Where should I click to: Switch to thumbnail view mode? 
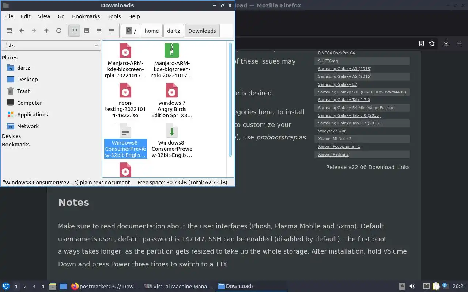(87, 31)
